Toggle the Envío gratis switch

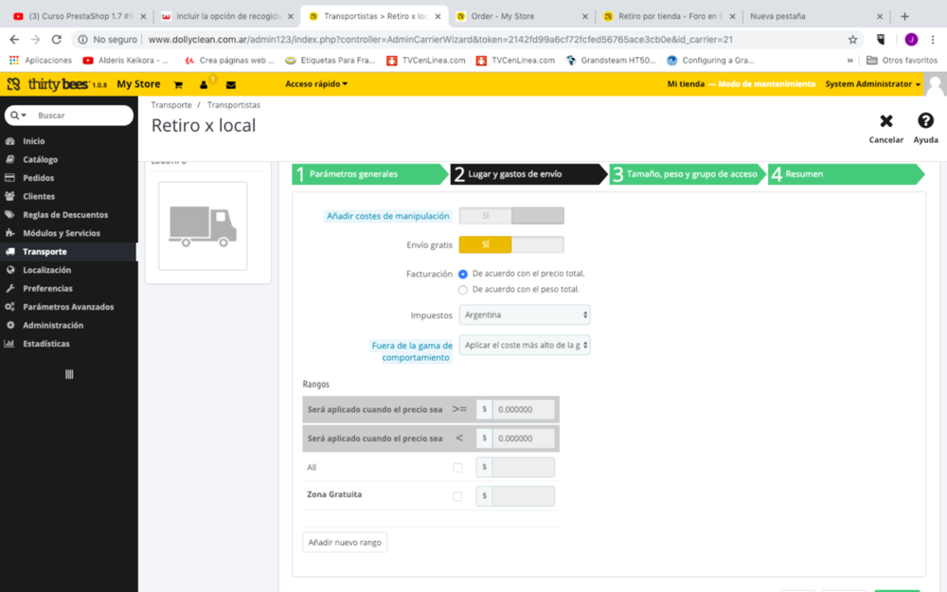(510, 244)
